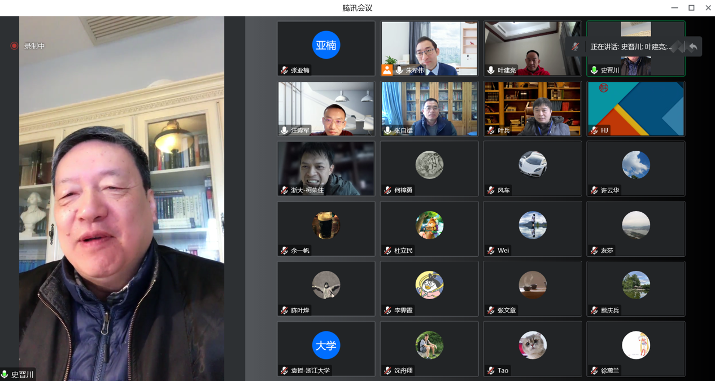Select the 张自斌 video thumbnail
This screenshot has height=381, width=715.
click(429, 107)
